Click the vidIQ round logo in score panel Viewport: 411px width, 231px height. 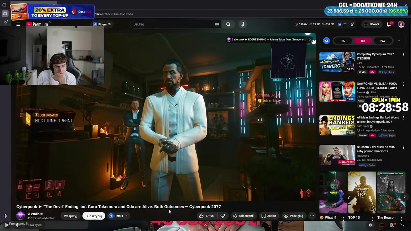click(327, 41)
